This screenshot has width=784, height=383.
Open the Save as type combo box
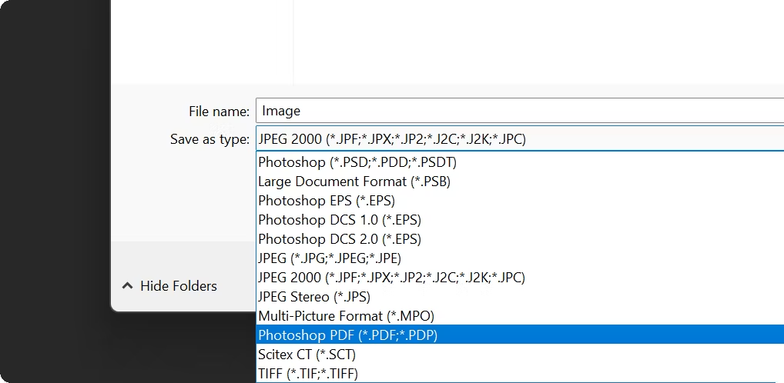click(x=520, y=139)
